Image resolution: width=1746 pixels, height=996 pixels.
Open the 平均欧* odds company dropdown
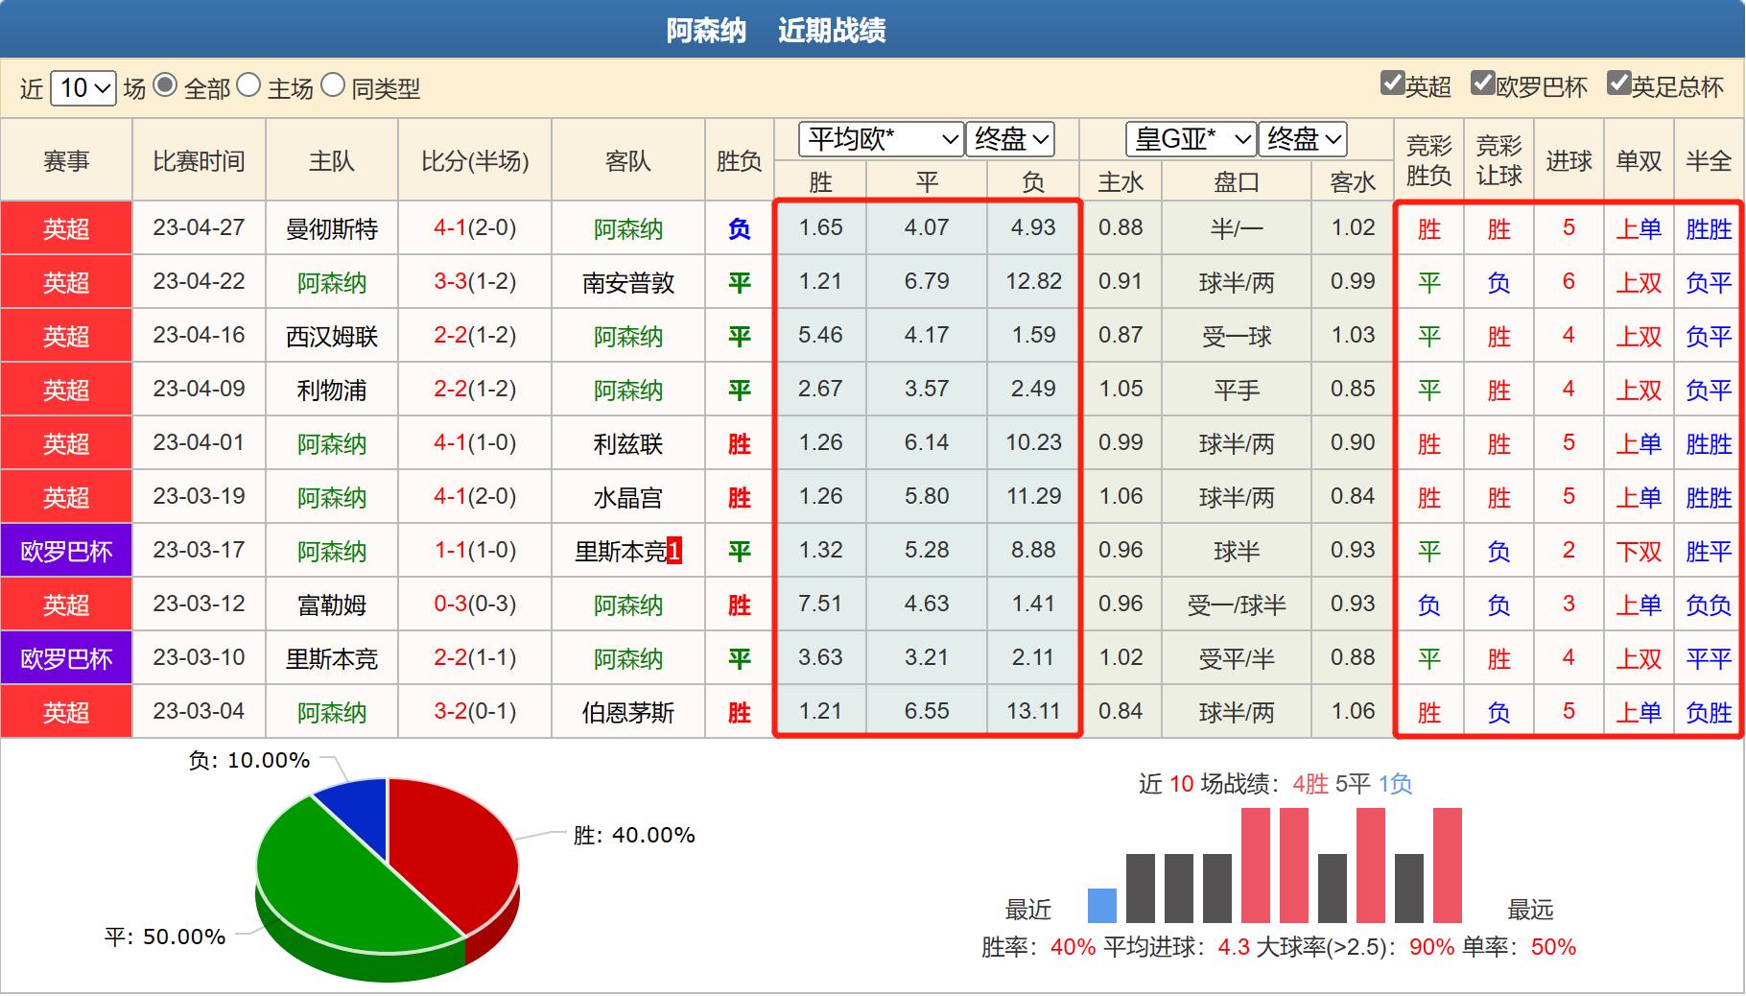point(880,138)
